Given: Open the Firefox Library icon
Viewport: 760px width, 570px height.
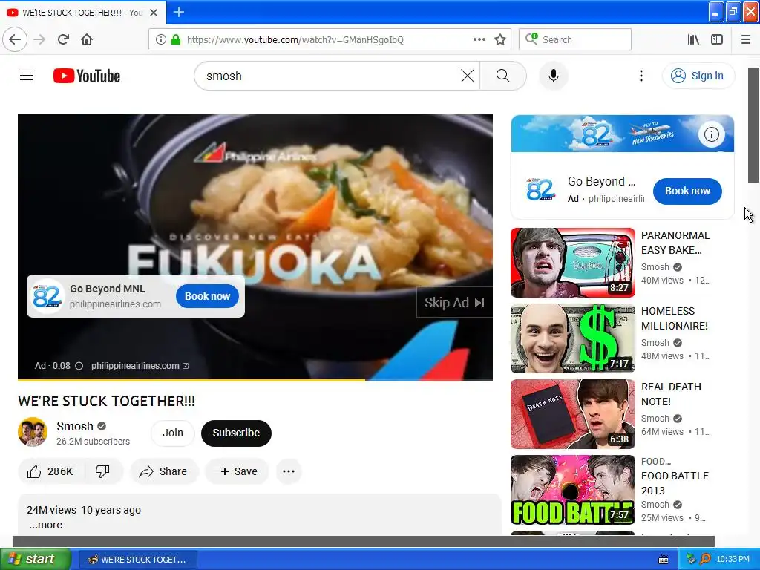Looking at the screenshot, I should [693, 39].
